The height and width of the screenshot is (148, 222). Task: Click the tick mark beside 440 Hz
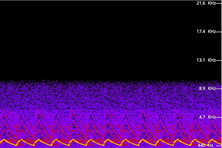[x=219, y=146]
